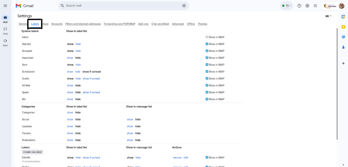Open the Chat section in sidebar

tap(5, 31)
